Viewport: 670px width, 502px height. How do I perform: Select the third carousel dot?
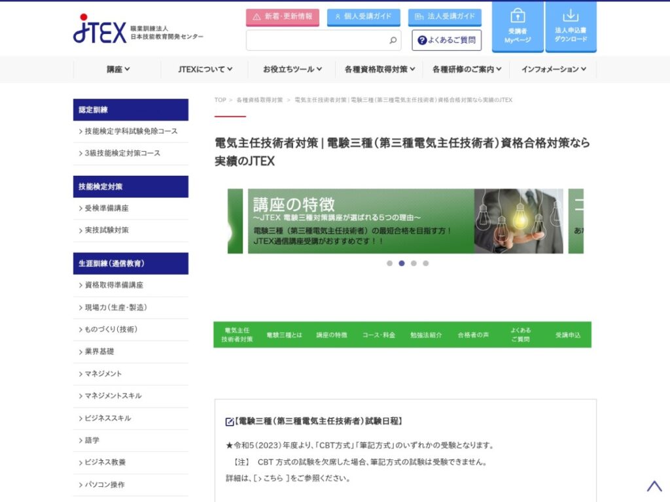[414, 263]
